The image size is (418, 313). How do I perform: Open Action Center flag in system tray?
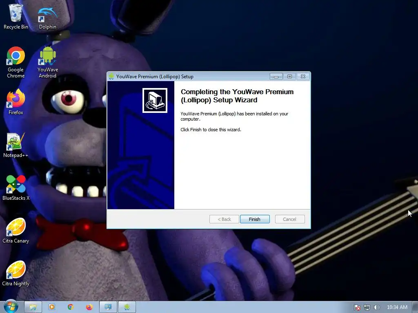[x=357, y=307]
